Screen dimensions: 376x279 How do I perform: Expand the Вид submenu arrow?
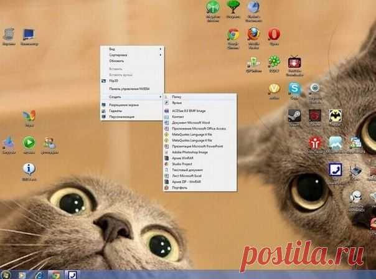click(x=161, y=49)
